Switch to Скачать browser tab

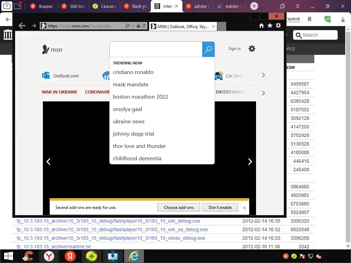pyautogui.click(x=105, y=6)
